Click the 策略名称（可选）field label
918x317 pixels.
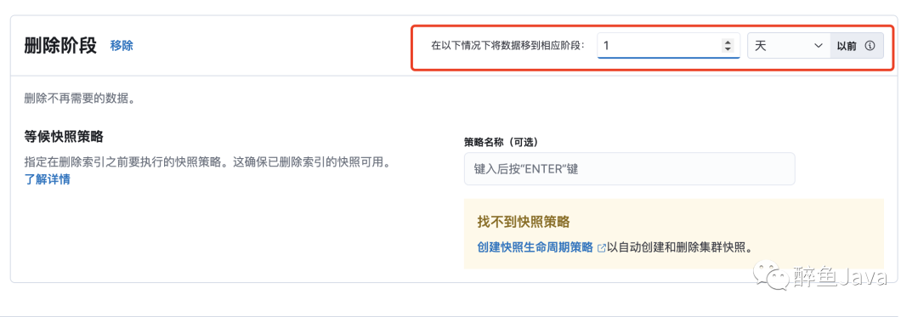pos(501,142)
